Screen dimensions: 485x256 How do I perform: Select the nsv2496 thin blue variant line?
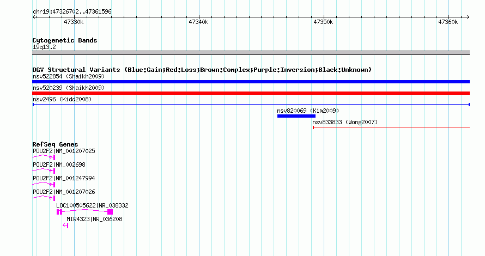pyautogui.click(x=251, y=105)
